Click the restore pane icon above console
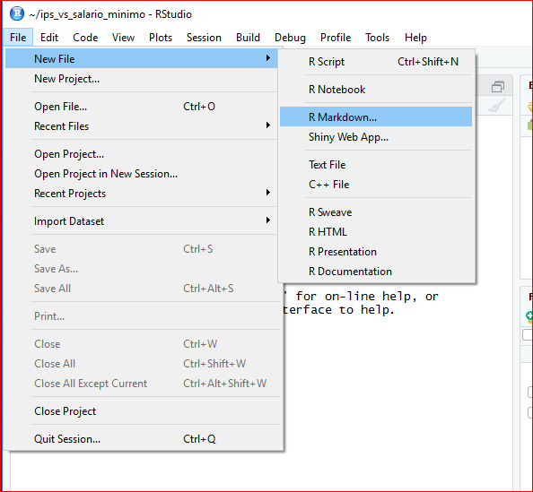The height and width of the screenshot is (492, 533). [498, 87]
